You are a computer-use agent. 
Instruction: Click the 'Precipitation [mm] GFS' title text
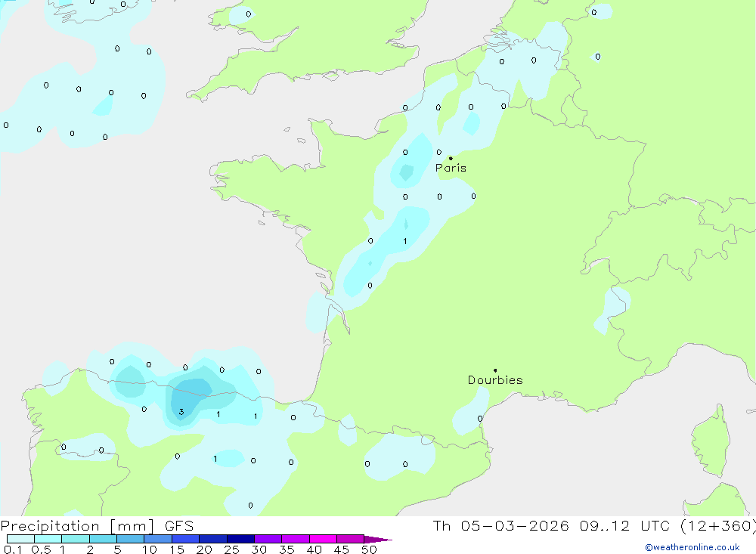[x=97, y=526]
